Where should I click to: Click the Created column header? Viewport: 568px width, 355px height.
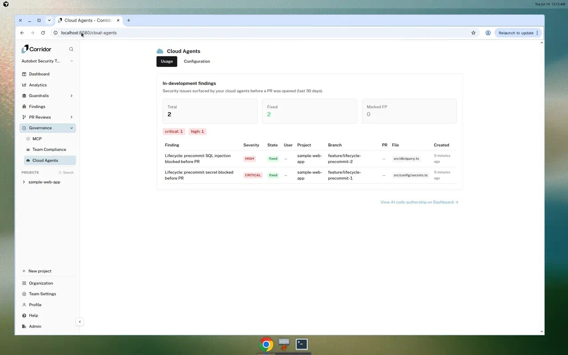coord(442,145)
